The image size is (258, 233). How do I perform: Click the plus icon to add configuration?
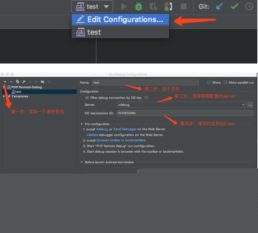(5, 82)
